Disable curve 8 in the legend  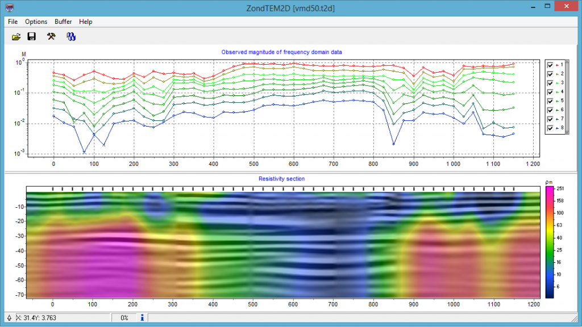point(550,128)
